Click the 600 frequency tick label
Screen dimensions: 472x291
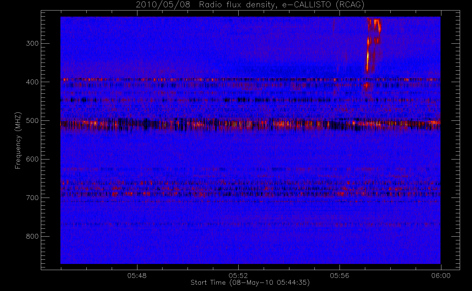pyautogui.click(x=32, y=159)
